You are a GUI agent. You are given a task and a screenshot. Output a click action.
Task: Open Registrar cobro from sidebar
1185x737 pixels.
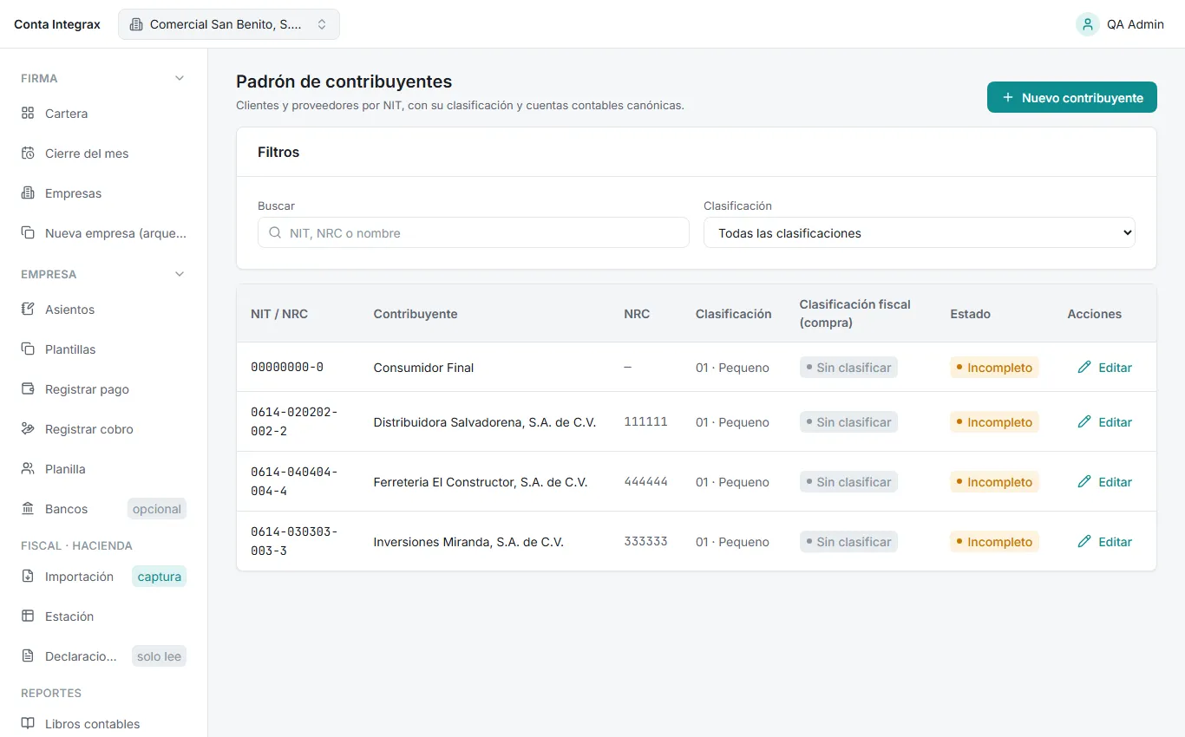coord(104,429)
